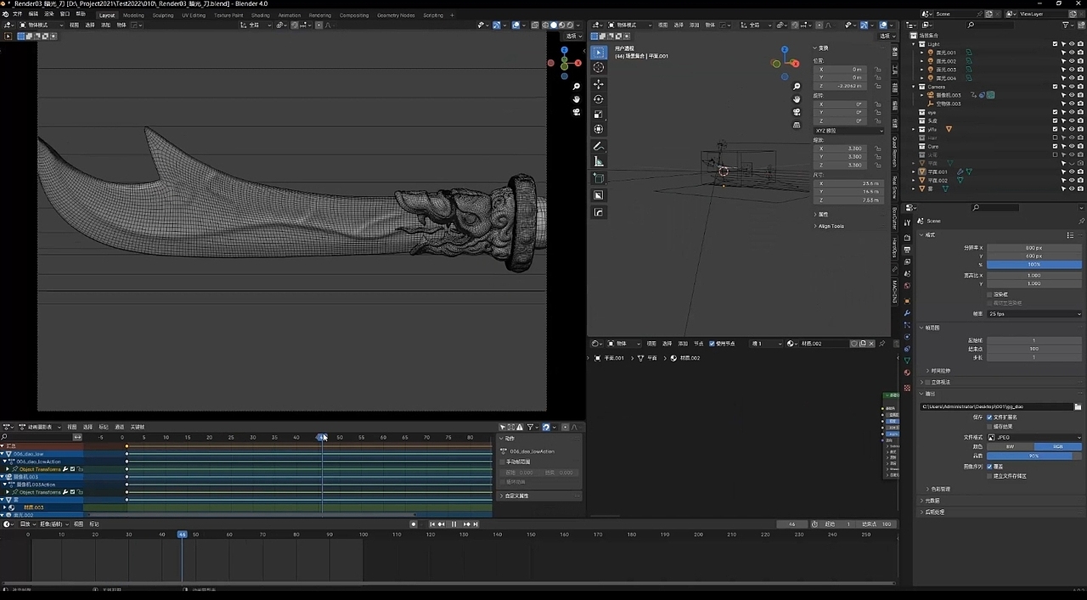Screen dimensions: 1087x600
Task: Uncheck the Light collection checkbox in the outliner
Action: [x=1056, y=43]
